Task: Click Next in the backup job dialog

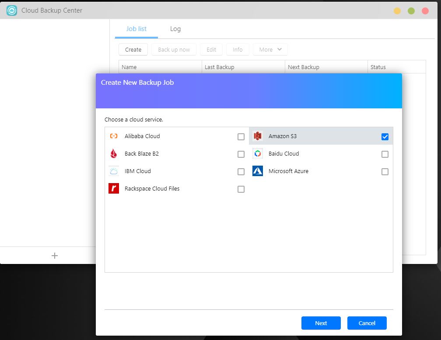Action: (x=321, y=323)
